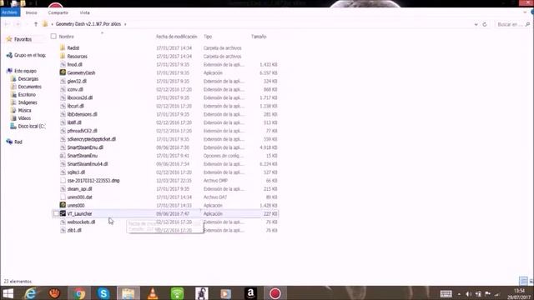Open the touch keyboard from the tray
This screenshot has width=534, height=300.
446,294
